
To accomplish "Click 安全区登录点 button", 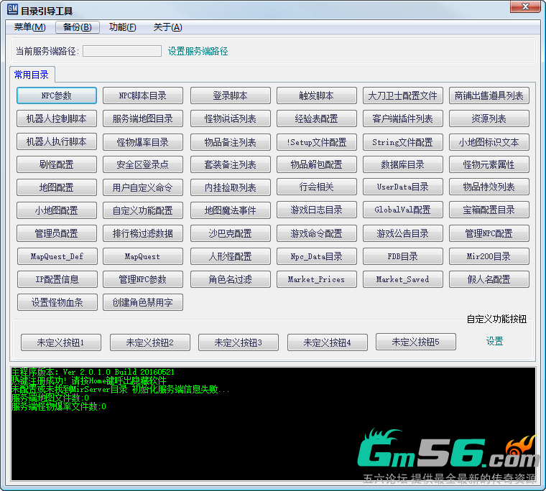I will [x=143, y=164].
